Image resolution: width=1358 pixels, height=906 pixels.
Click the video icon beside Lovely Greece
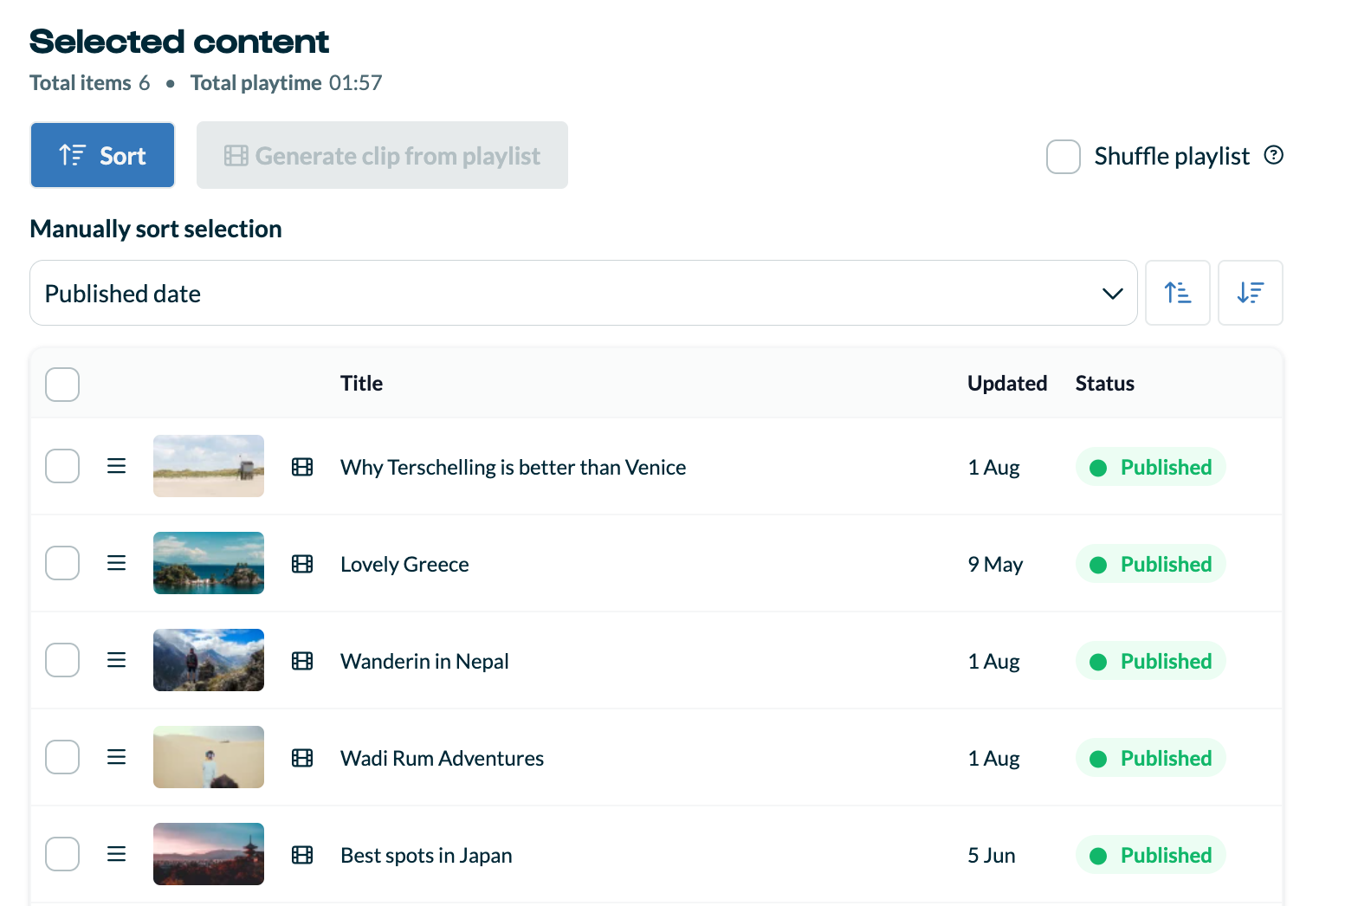pyautogui.click(x=302, y=564)
